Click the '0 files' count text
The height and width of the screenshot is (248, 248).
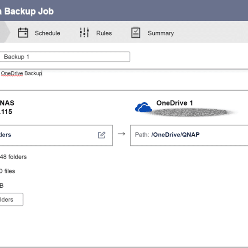point(8,171)
